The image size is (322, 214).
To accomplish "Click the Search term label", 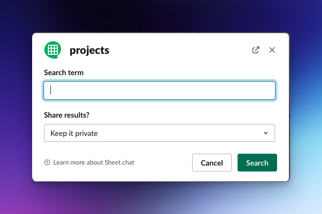I will pyautogui.click(x=64, y=73).
